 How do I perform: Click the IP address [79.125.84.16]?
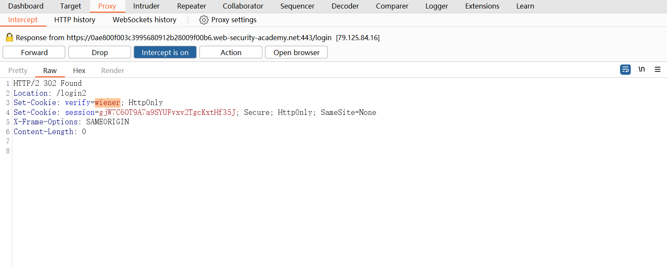(358, 38)
